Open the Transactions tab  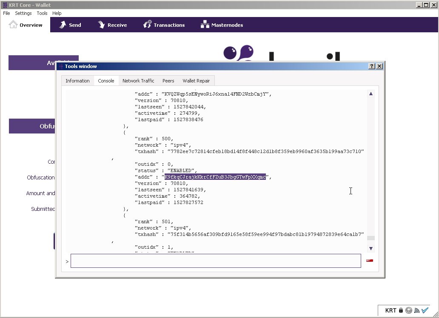(164, 25)
